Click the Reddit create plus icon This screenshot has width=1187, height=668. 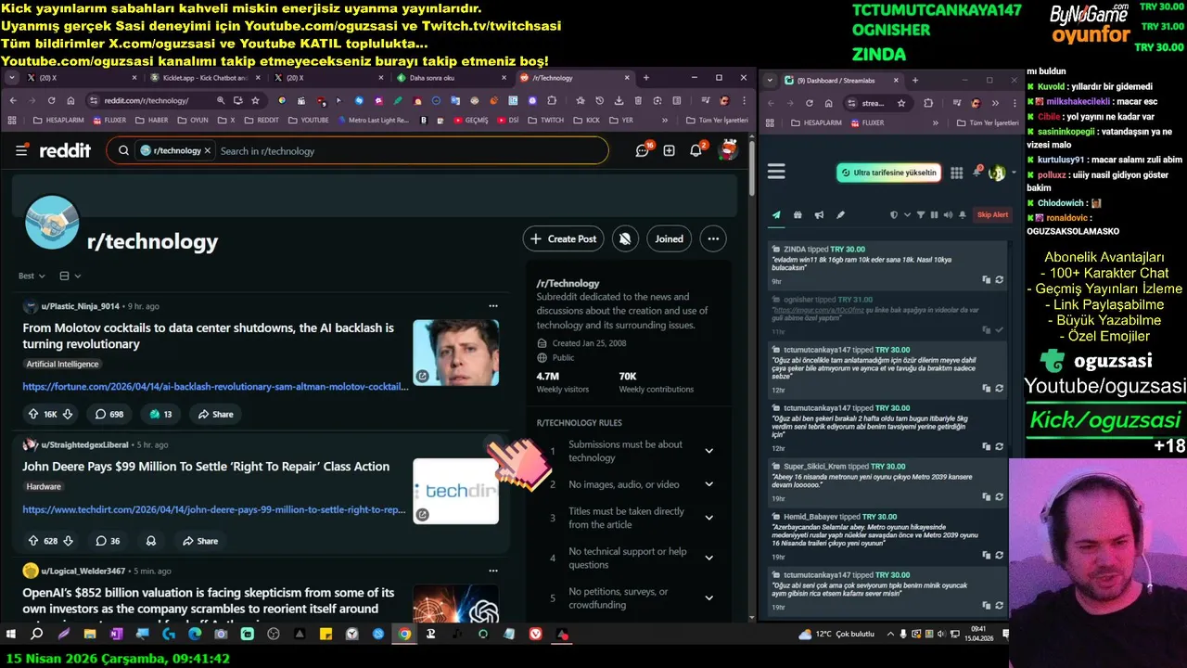669,150
